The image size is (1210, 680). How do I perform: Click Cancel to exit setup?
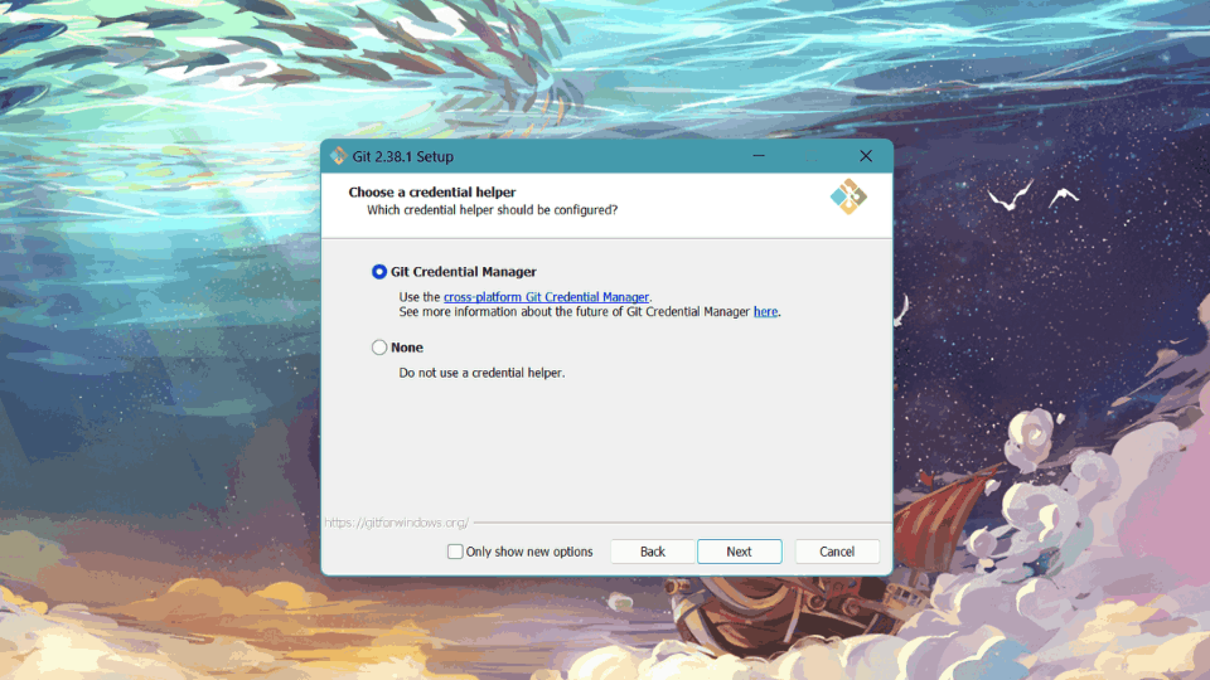[x=836, y=551]
